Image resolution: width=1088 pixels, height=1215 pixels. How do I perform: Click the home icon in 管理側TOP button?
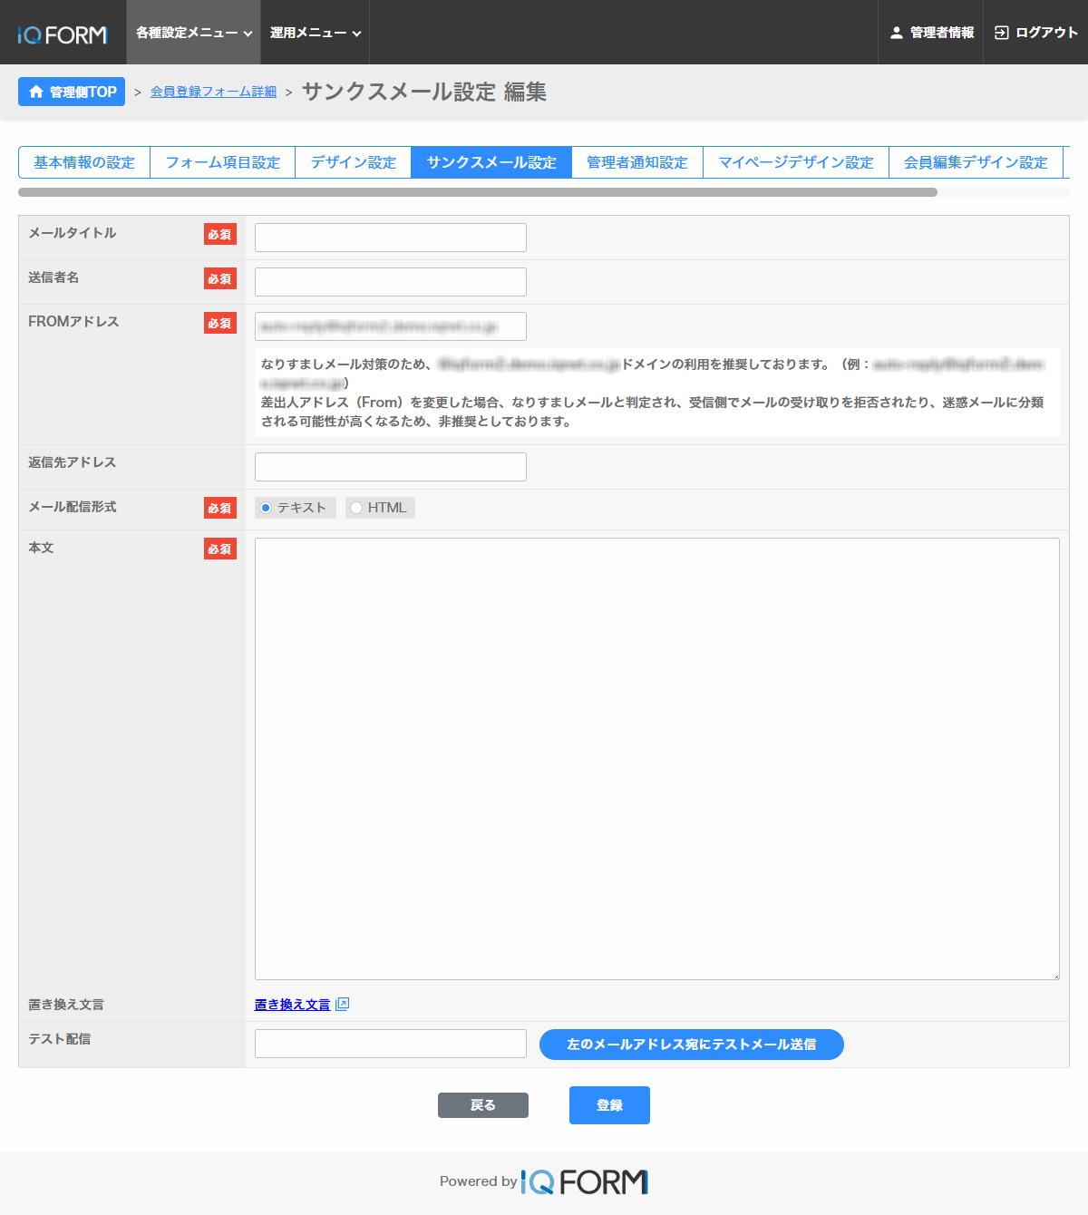[36, 92]
